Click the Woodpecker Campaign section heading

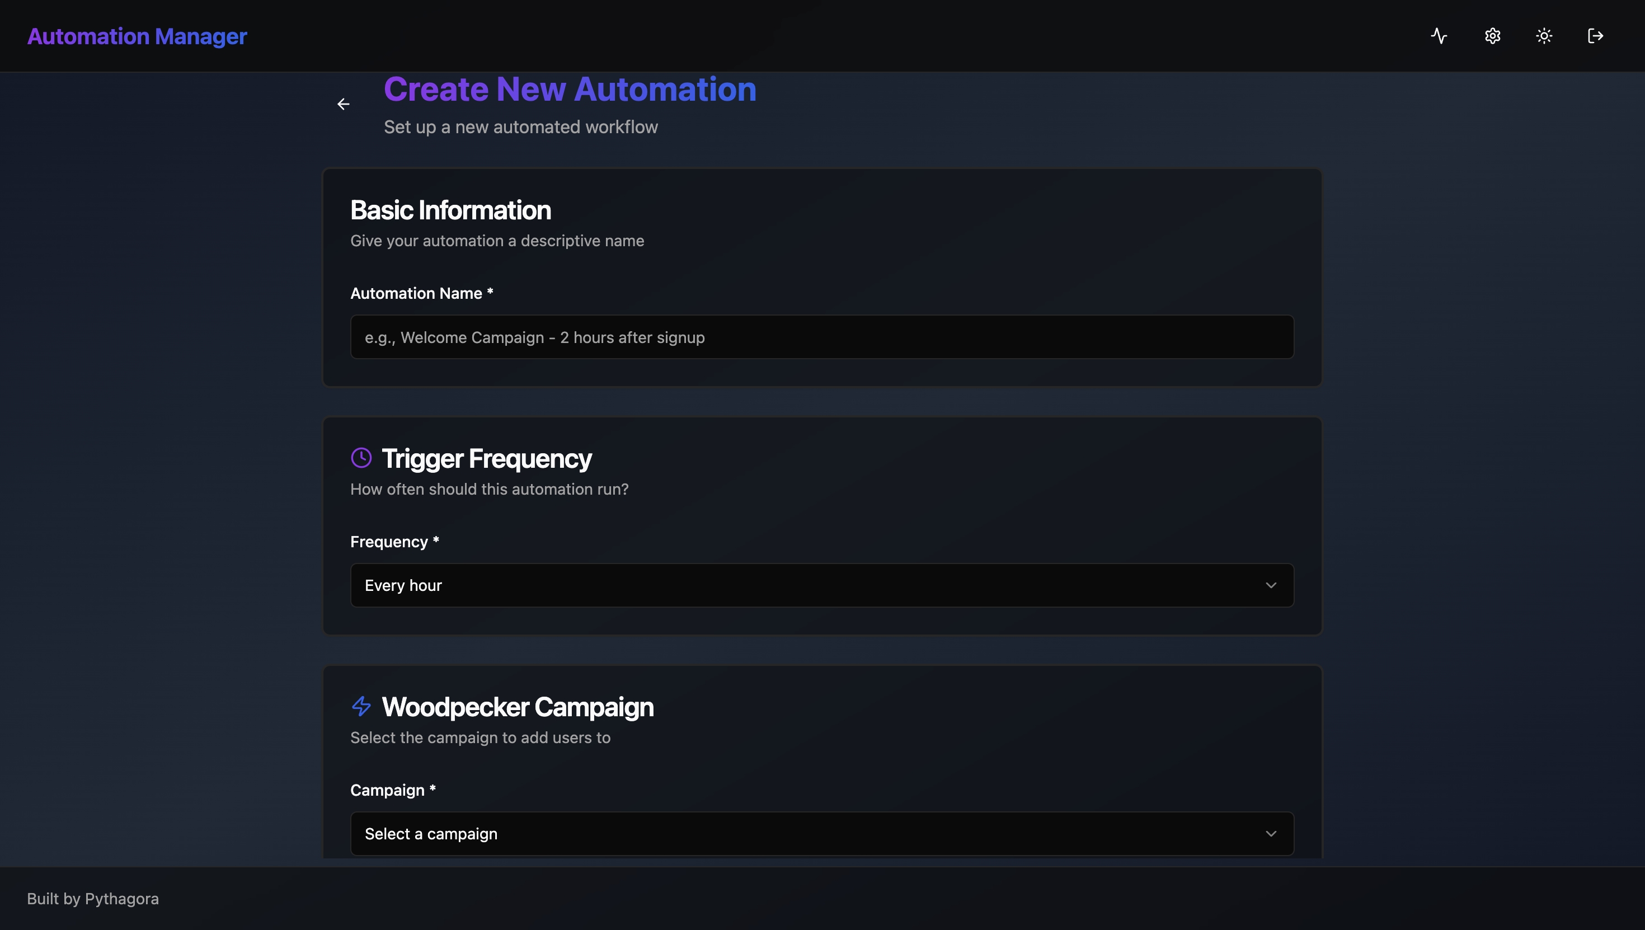click(x=518, y=706)
